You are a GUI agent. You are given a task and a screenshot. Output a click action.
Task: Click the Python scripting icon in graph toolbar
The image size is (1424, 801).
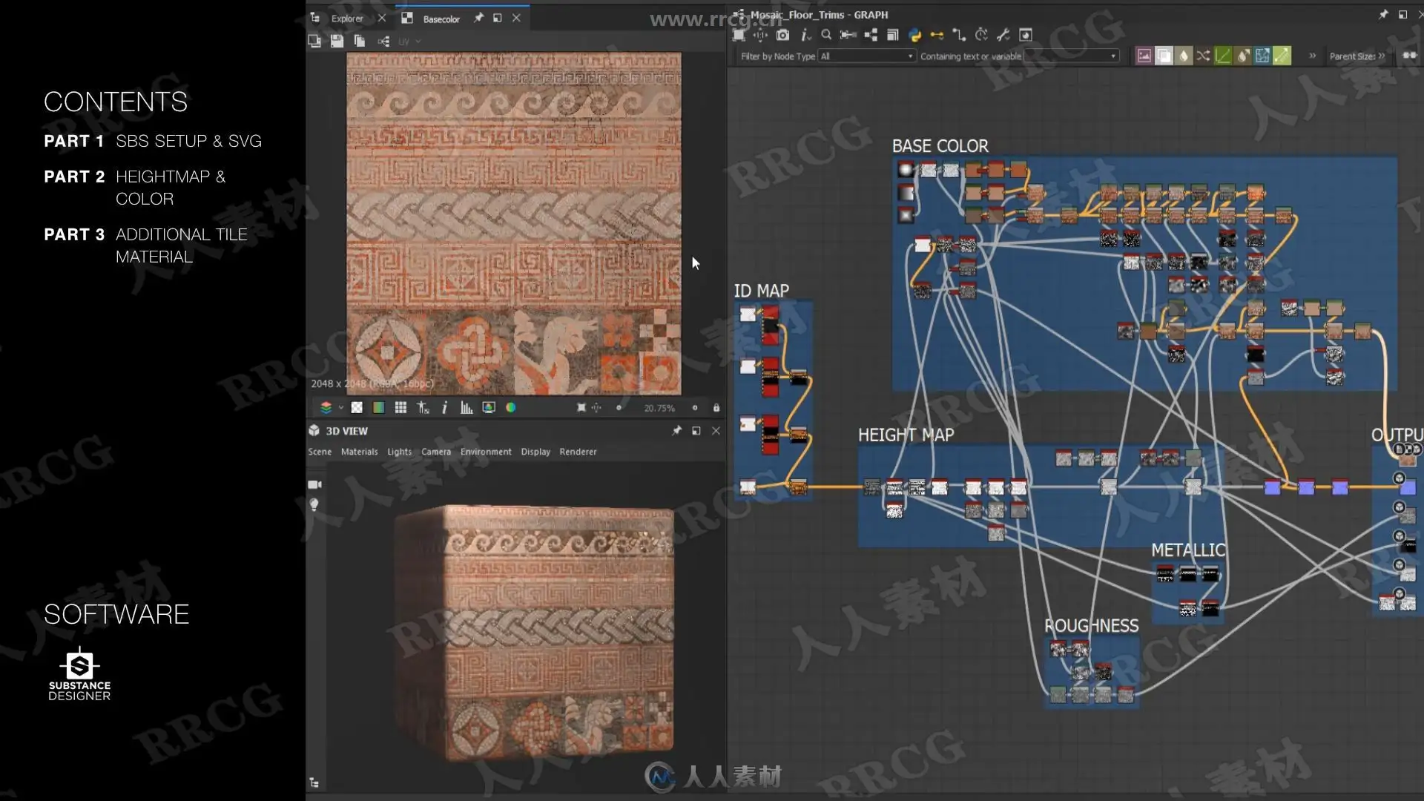914,35
